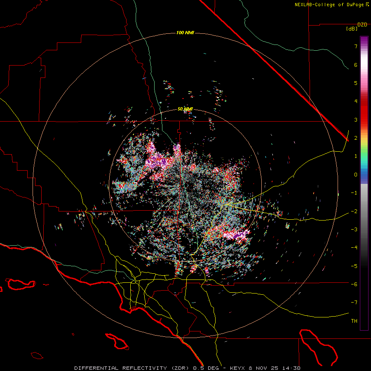Click the 7 value on the color scale
The image size is (371, 371).
(x=356, y=46)
